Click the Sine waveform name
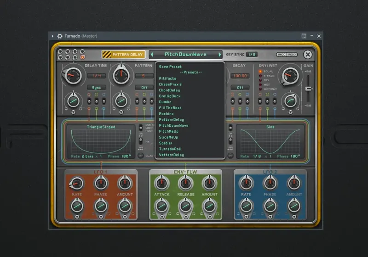 coord(270,127)
